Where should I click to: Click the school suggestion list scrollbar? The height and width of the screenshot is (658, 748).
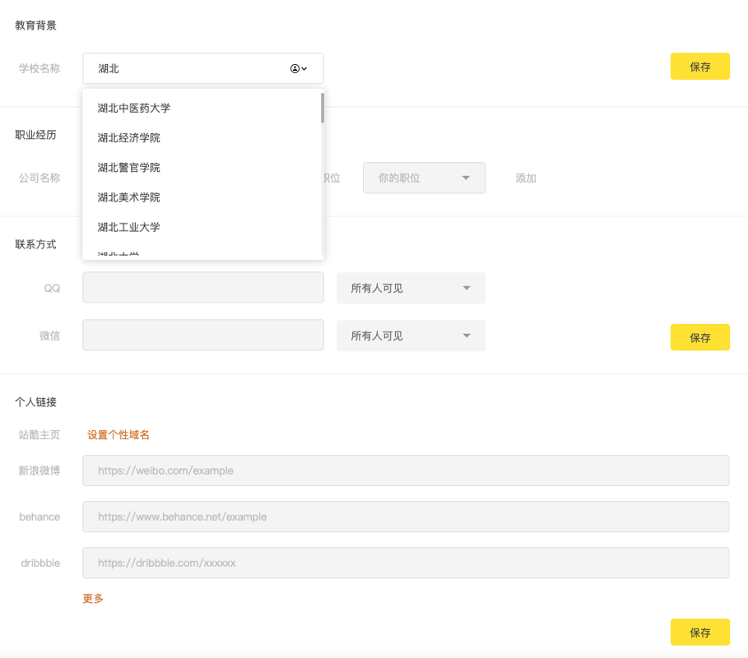pyautogui.click(x=322, y=108)
